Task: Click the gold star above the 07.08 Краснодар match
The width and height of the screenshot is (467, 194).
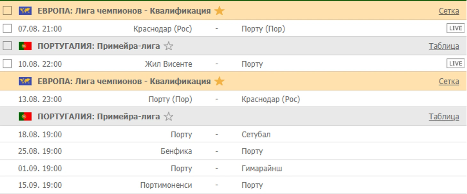Action: 219,11
